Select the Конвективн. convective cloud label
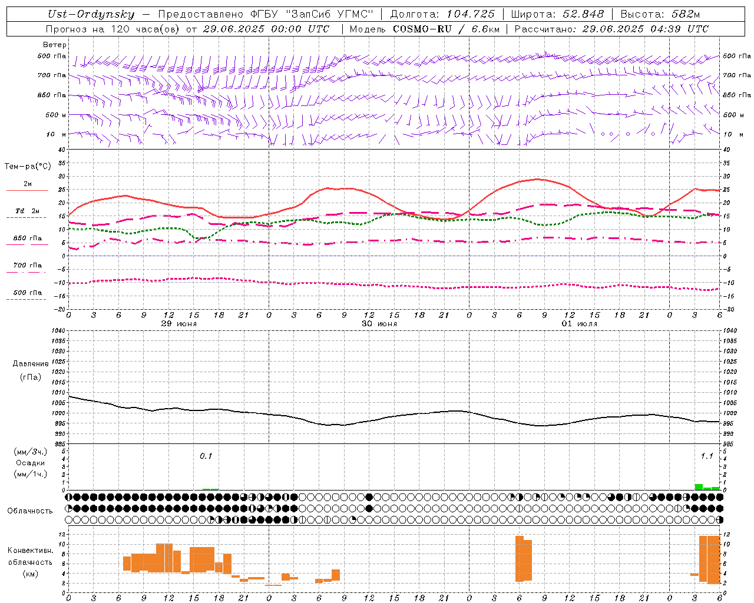Viewport: 754px width, 603px height. coord(31,551)
